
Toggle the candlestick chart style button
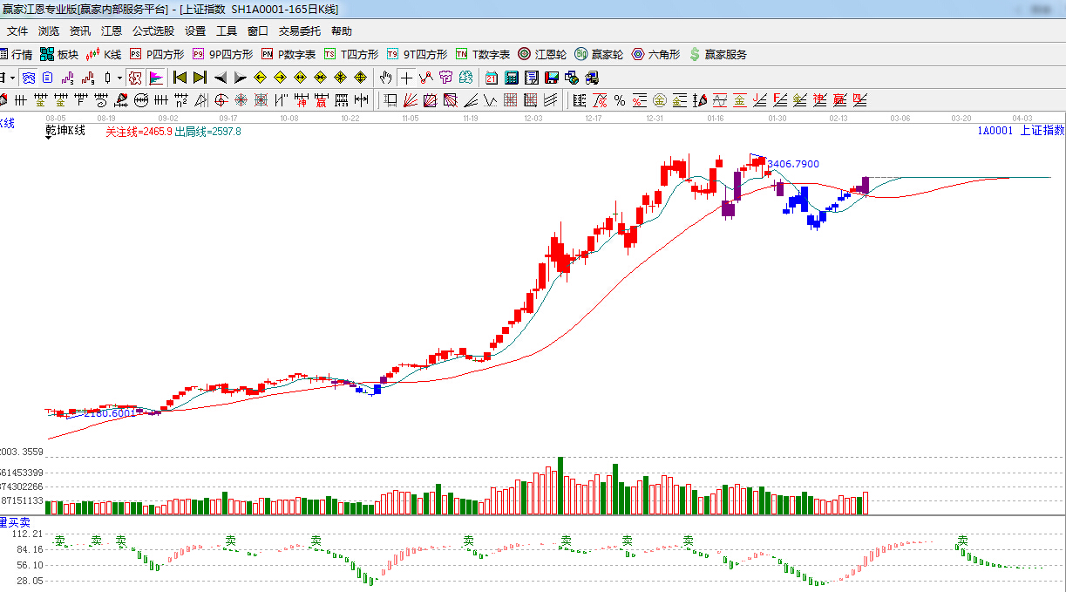(x=108, y=78)
